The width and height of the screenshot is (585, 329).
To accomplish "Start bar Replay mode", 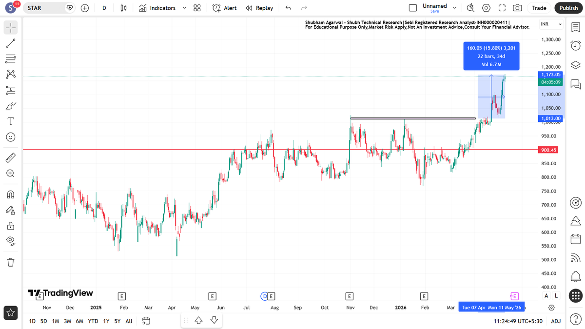I will (259, 8).
